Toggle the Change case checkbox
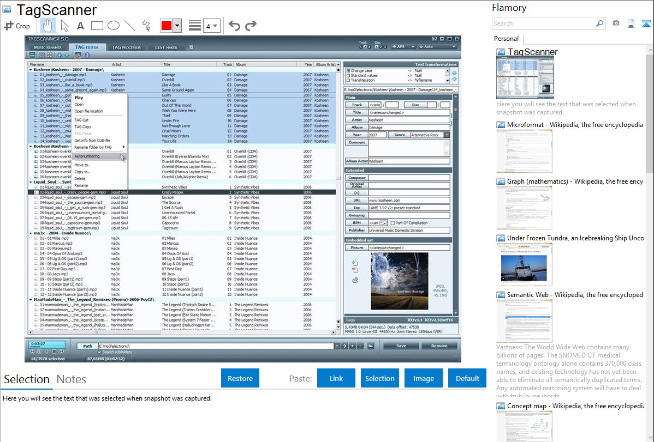The image size is (654, 442). (x=348, y=71)
